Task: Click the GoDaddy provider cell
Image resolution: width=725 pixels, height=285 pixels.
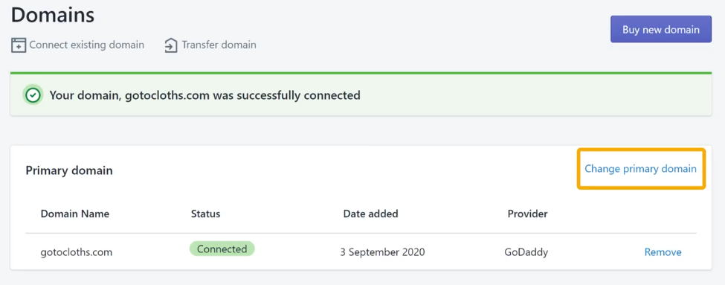Action: click(527, 252)
